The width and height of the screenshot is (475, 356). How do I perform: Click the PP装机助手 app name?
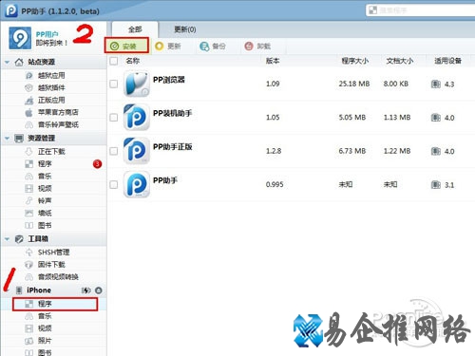tap(173, 113)
